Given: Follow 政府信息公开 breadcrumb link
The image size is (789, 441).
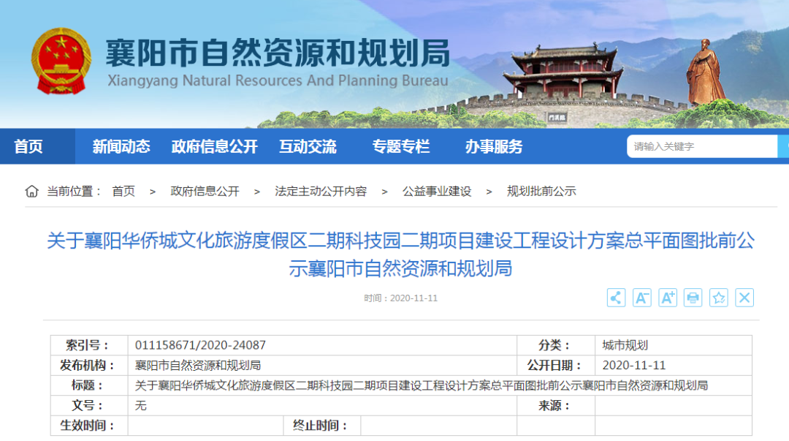Looking at the screenshot, I should 205,192.
